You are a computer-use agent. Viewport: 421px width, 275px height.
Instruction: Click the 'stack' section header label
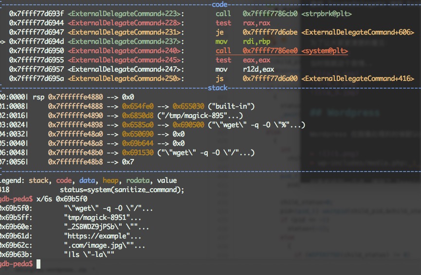(218, 88)
